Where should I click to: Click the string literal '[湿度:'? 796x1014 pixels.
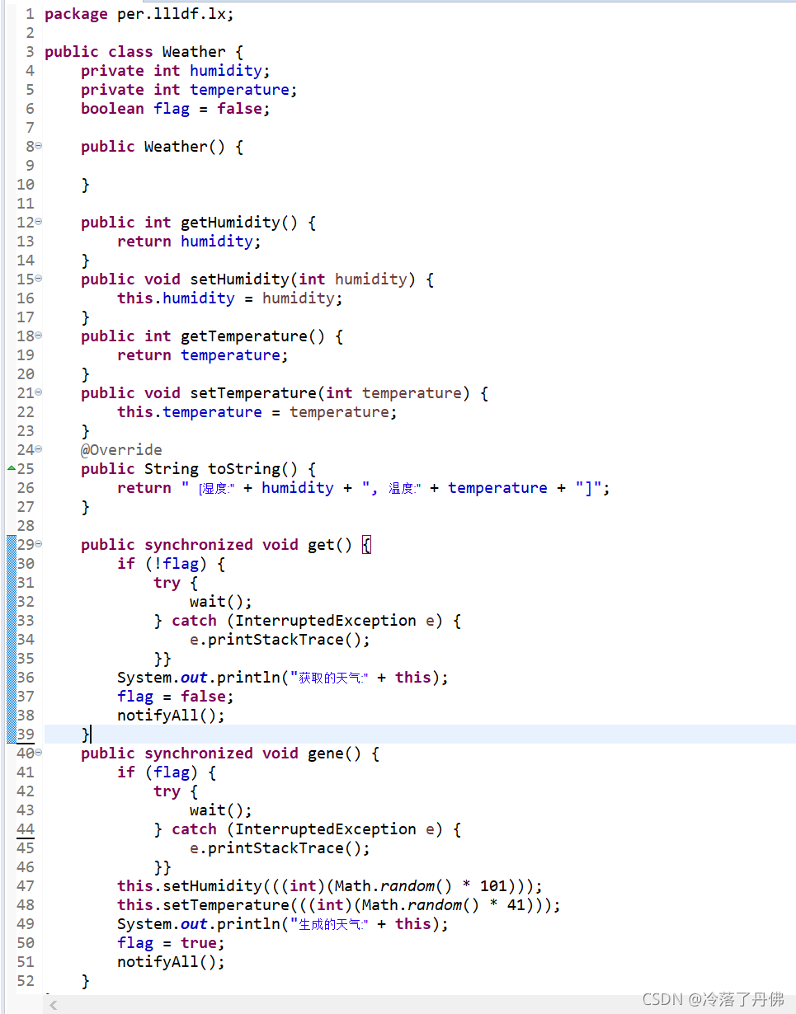208,488
